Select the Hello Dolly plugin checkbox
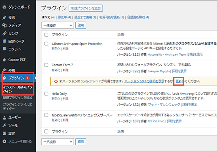The height and width of the screenshot is (152, 217). [46, 94]
